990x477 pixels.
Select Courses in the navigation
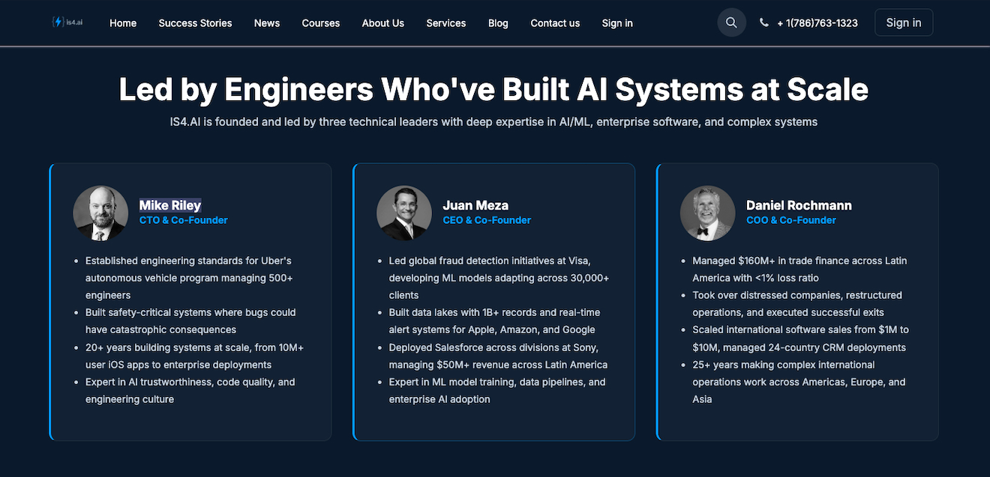(x=321, y=23)
